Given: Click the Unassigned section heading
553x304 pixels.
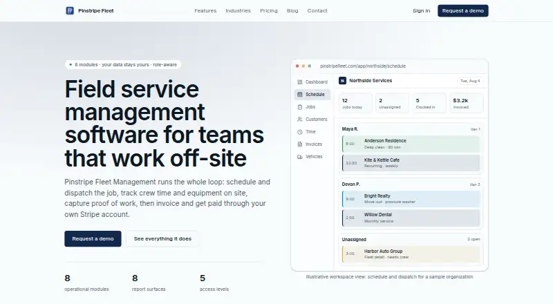Looking at the screenshot, I should tap(354, 240).
